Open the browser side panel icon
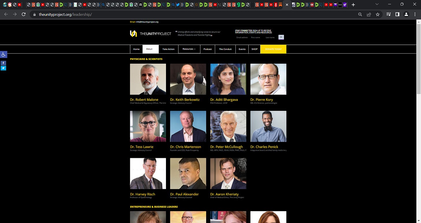 point(397,14)
